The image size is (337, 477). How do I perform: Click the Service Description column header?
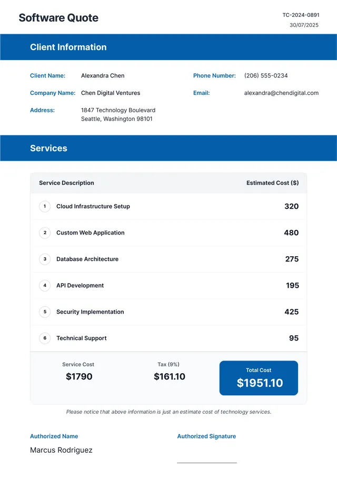66,183
